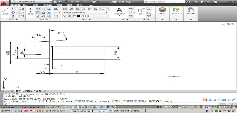The width and height of the screenshot is (237, 113).
Task: Click the black layer color swatch
Action: coord(78,16)
